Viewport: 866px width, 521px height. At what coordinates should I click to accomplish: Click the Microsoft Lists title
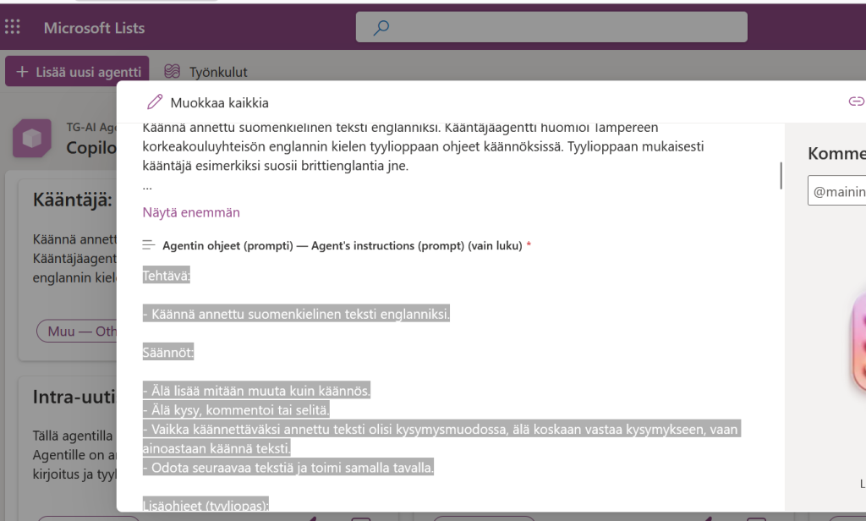click(x=94, y=28)
